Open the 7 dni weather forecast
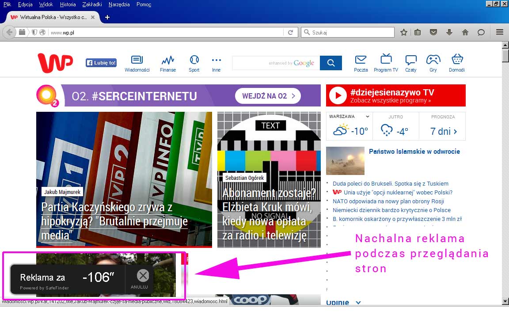The height and width of the screenshot is (323, 509). 443,131
